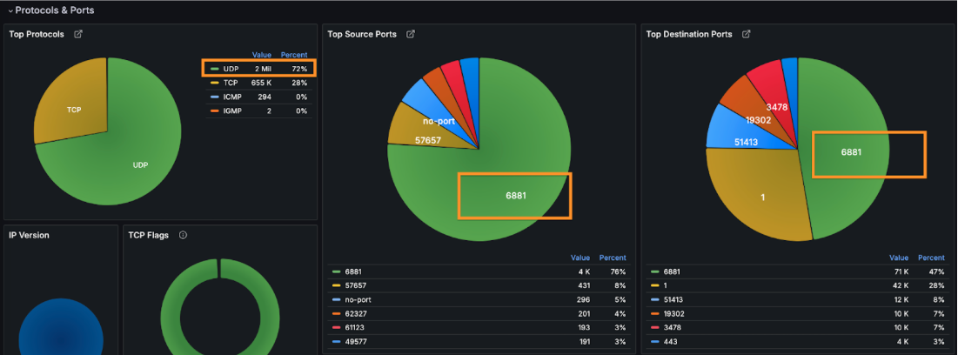Open the IP Version panel title menu

pyautogui.click(x=29, y=235)
